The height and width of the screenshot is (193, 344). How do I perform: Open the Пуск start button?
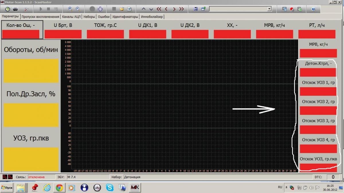click(7, 188)
